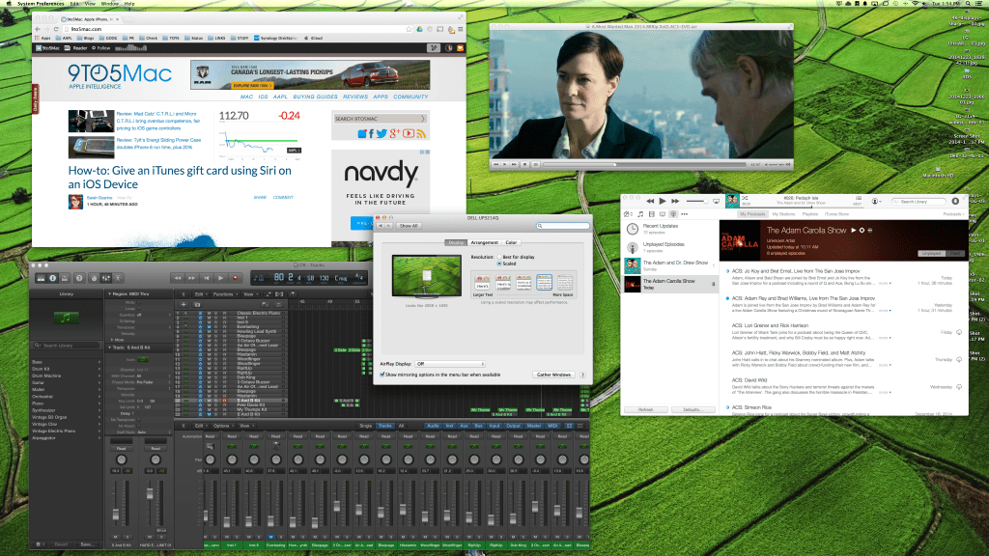Select the My Stations tab in iTunes
The width and height of the screenshot is (989, 556).
coord(783,212)
